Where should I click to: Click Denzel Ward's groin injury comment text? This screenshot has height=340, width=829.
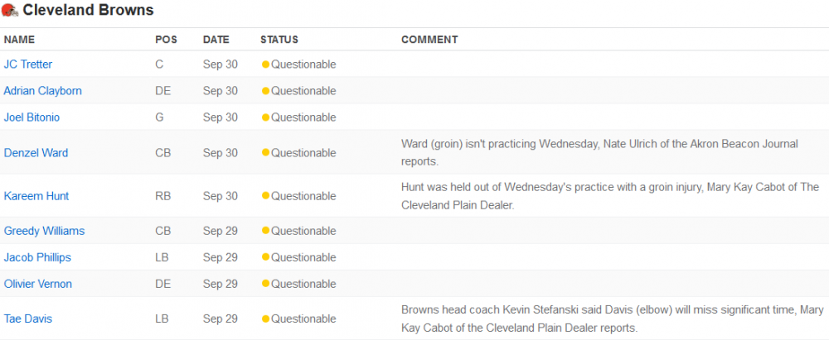[x=599, y=152]
